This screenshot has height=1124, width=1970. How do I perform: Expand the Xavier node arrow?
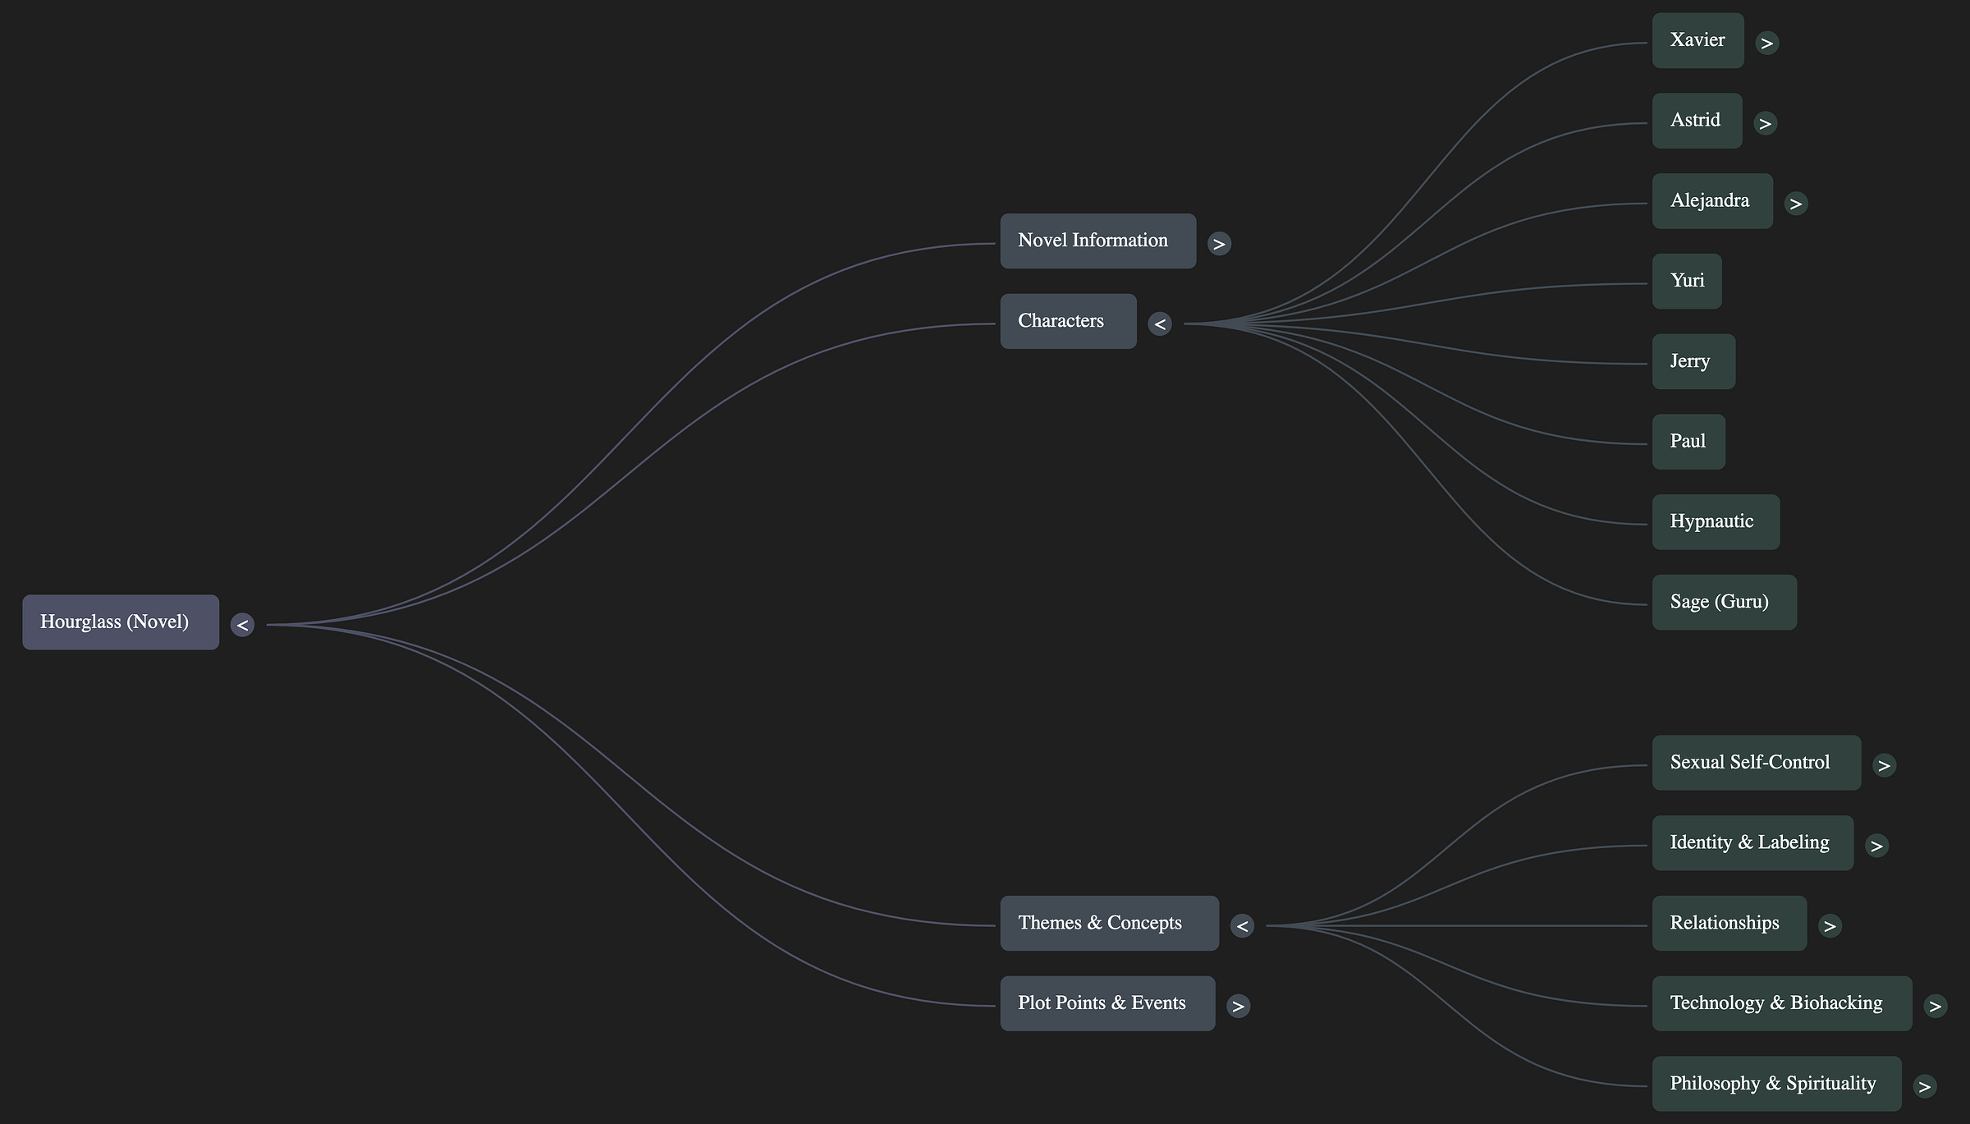pyautogui.click(x=1766, y=43)
